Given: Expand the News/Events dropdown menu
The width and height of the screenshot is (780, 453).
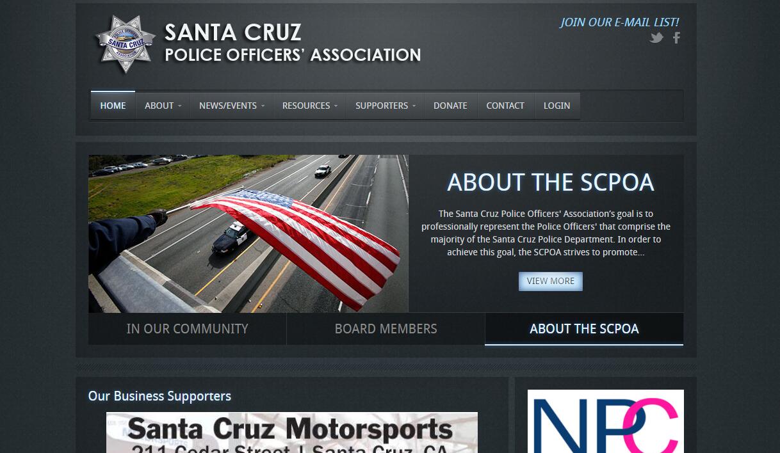Looking at the screenshot, I should coord(231,106).
